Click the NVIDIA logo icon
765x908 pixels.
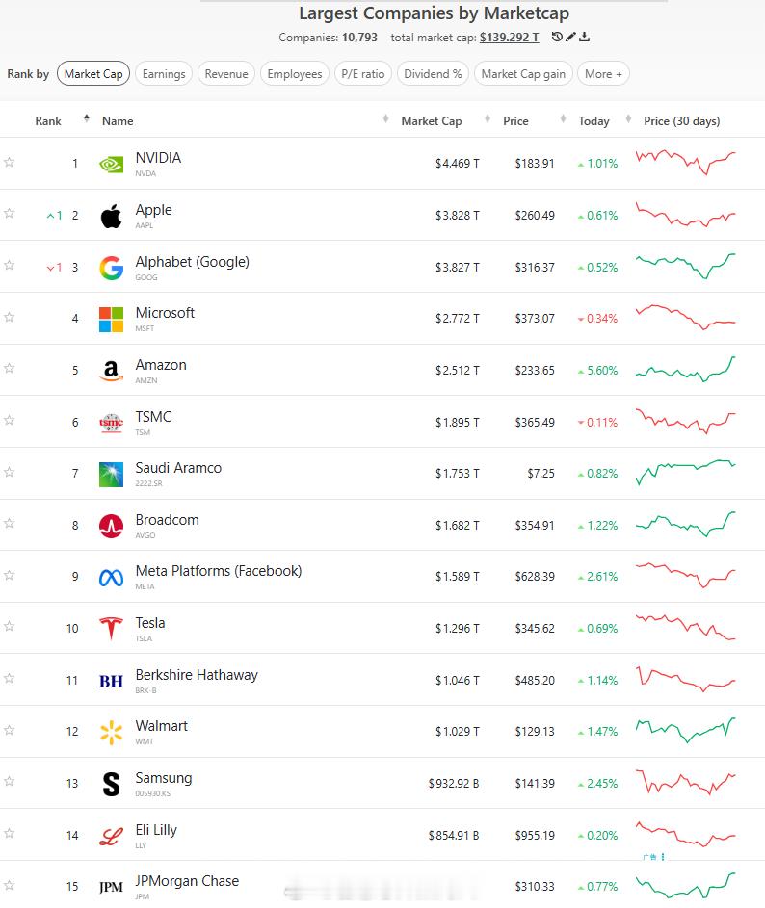(111, 164)
